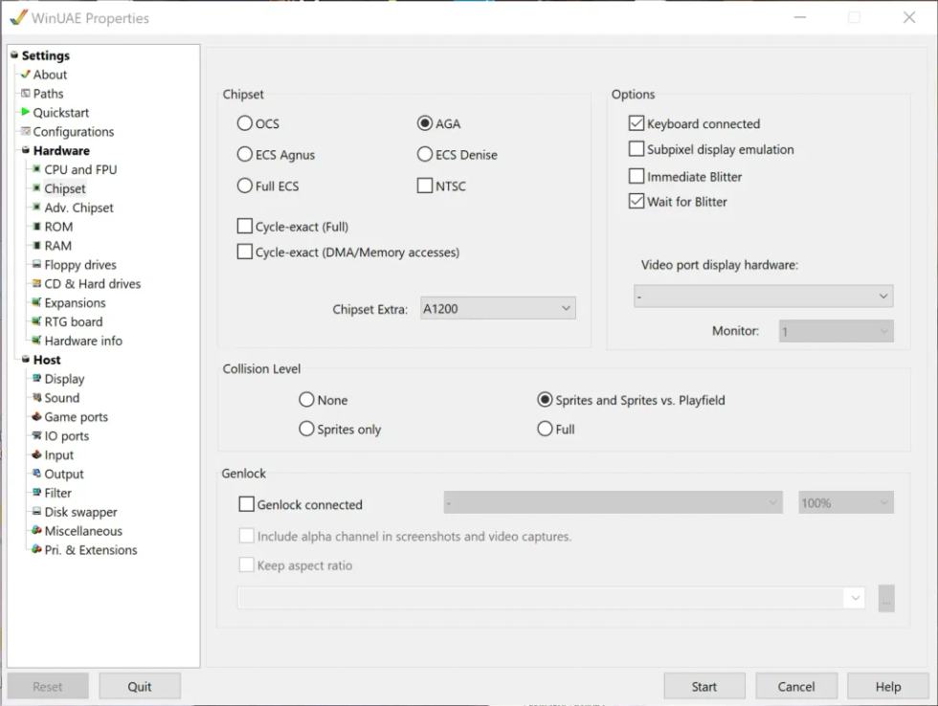Click the Configurations list icon
This screenshot has height=706, width=938.
click(25, 131)
